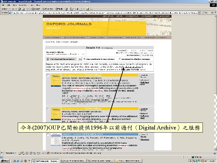Screen dimensions: 217x163
Task: Click the IE Forward arrow button
Action: tap(13, 9)
